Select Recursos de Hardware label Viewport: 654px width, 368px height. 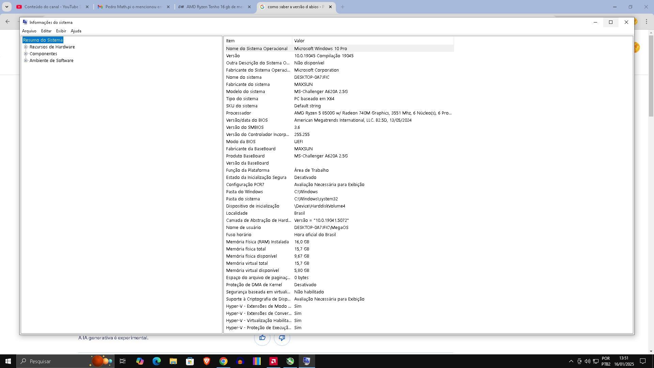(x=52, y=47)
